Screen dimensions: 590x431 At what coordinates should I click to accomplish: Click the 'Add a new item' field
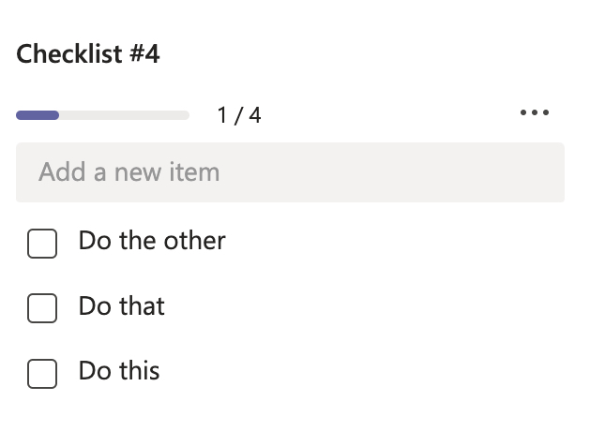pyautogui.click(x=290, y=172)
